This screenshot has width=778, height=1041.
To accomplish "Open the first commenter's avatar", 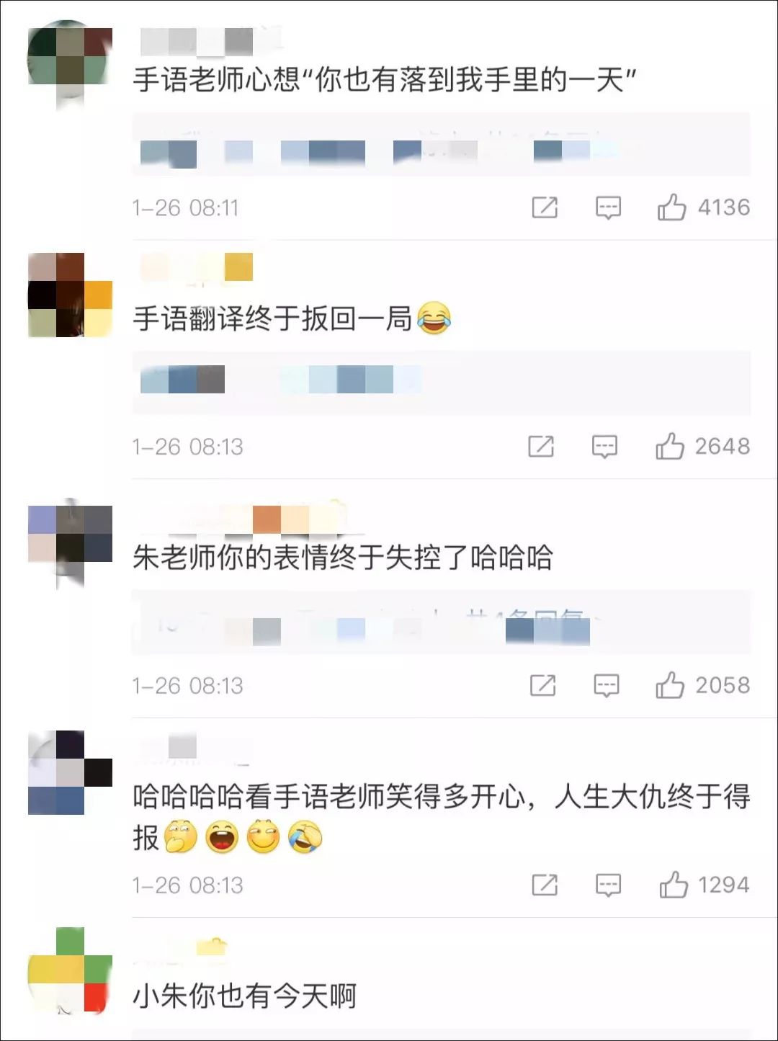I will pos(70,63).
